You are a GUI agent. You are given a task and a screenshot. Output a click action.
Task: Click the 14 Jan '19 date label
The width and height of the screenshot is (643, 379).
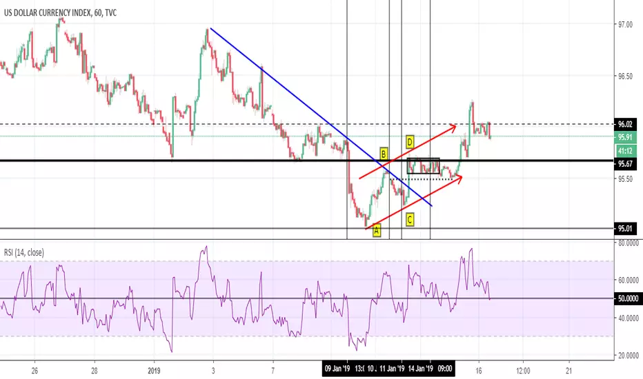420,369
